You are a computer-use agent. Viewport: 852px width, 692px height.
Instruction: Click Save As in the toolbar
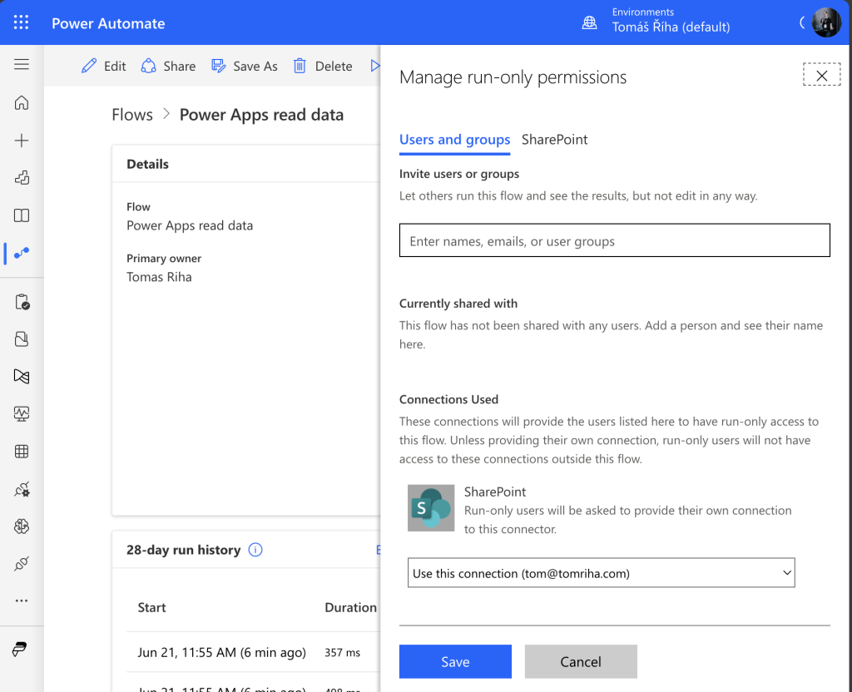[x=245, y=67]
